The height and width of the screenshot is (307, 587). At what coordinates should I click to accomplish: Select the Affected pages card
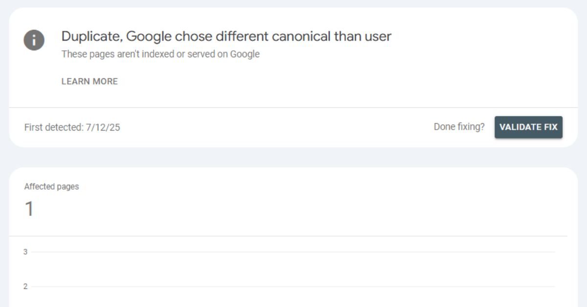tap(293, 235)
